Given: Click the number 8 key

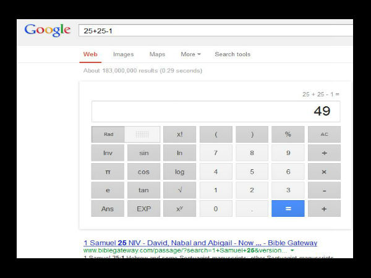Looking at the screenshot, I should 252,153.
